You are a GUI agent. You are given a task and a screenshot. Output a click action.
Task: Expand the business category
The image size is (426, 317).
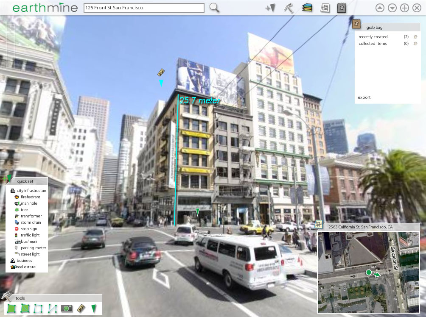coord(21,261)
